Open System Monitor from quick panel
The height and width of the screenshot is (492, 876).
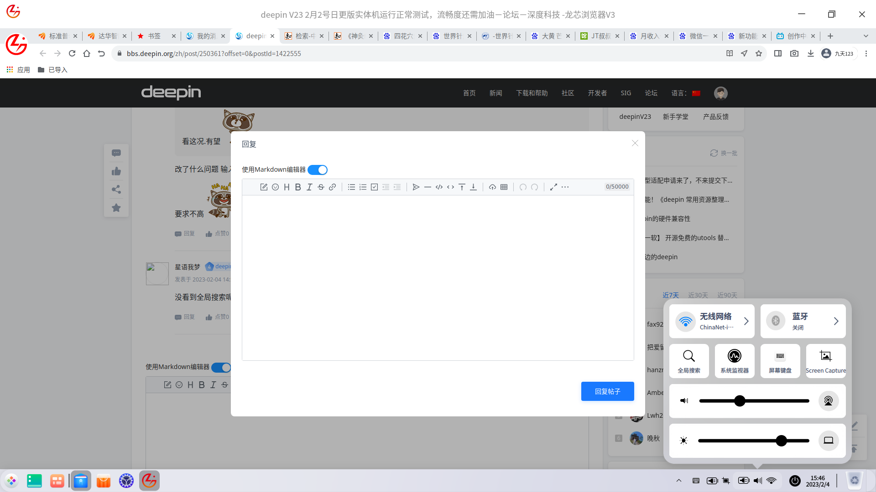pyautogui.click(x=734, y=361)
